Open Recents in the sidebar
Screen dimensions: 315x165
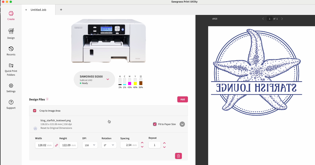(11, 51)
